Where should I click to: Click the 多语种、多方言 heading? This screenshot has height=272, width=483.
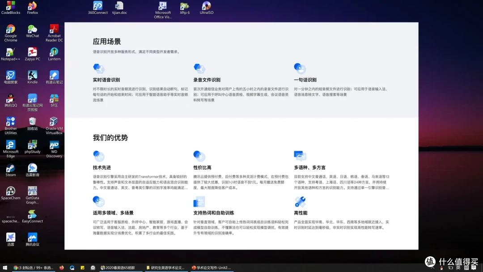[x=309, y=168]
